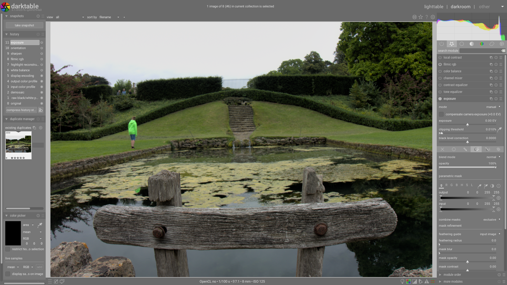The height and width of the screenshot is (285, 507).
Task: Enable the channel mixer module
Action: [440, 78]
